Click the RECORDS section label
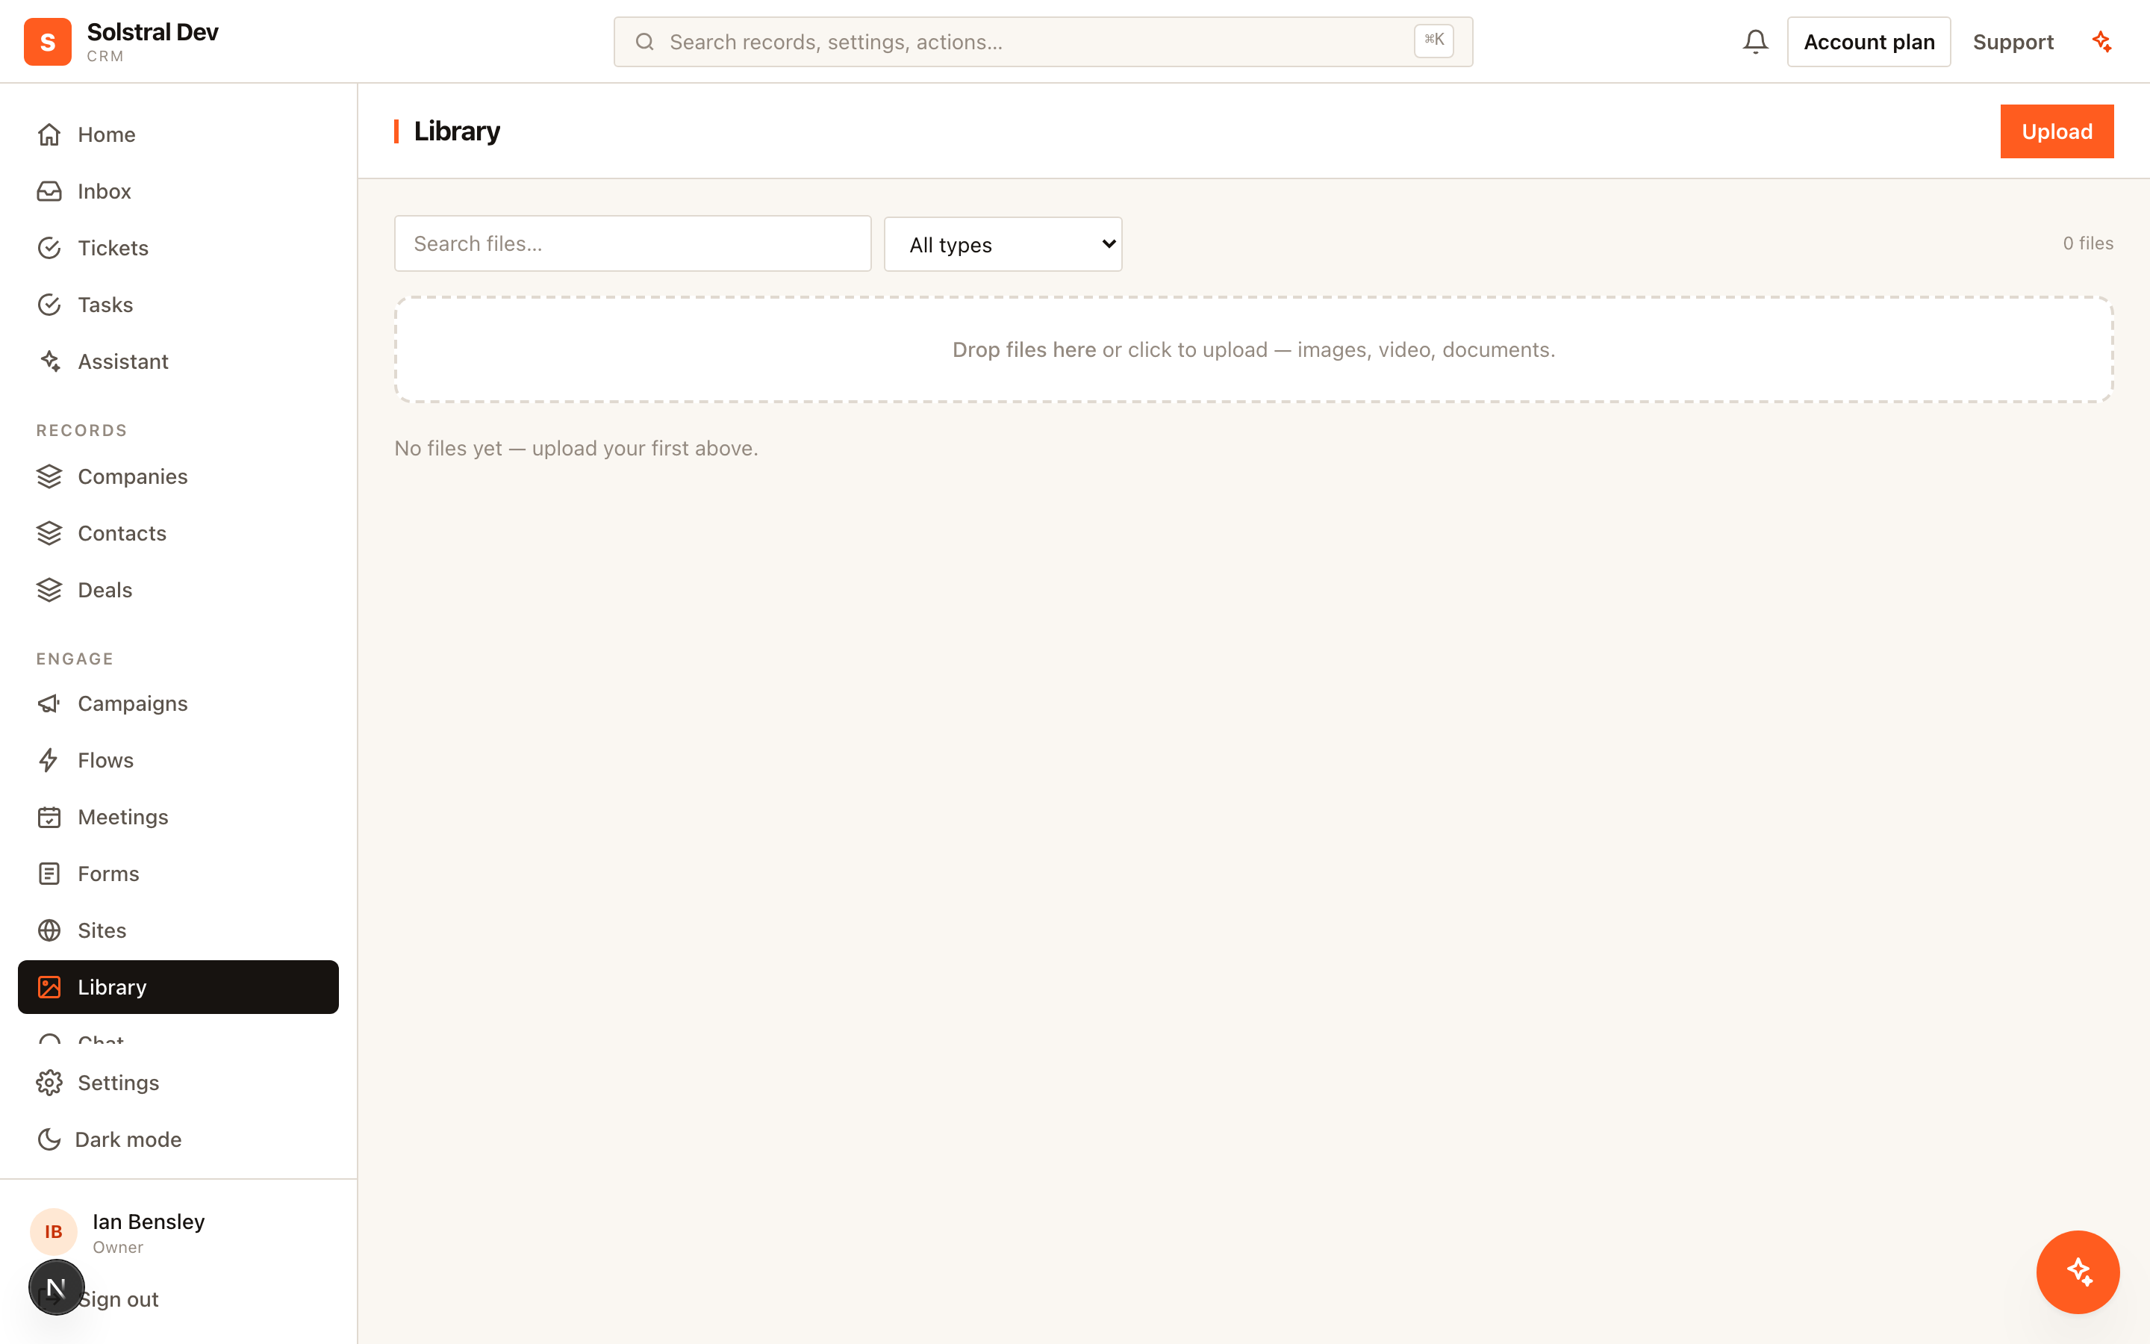The width and height of the screenshot is (2150, 1344). pos(81,430)
